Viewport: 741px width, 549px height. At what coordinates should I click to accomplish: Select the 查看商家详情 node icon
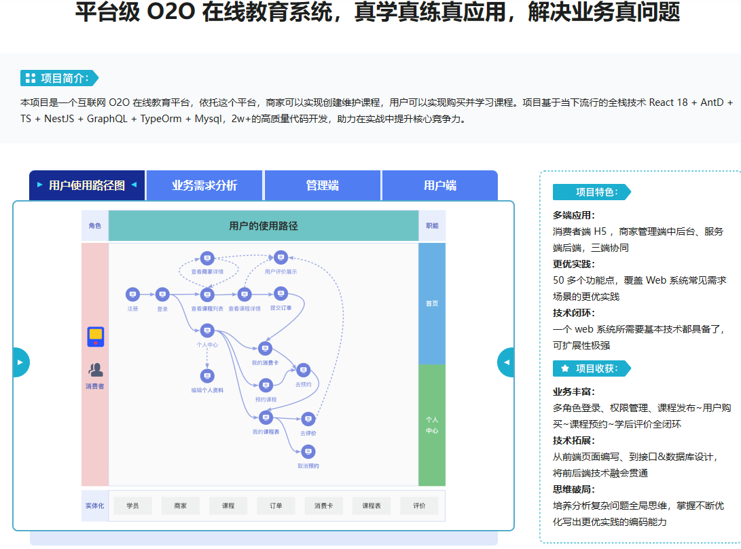pos(207,258)
